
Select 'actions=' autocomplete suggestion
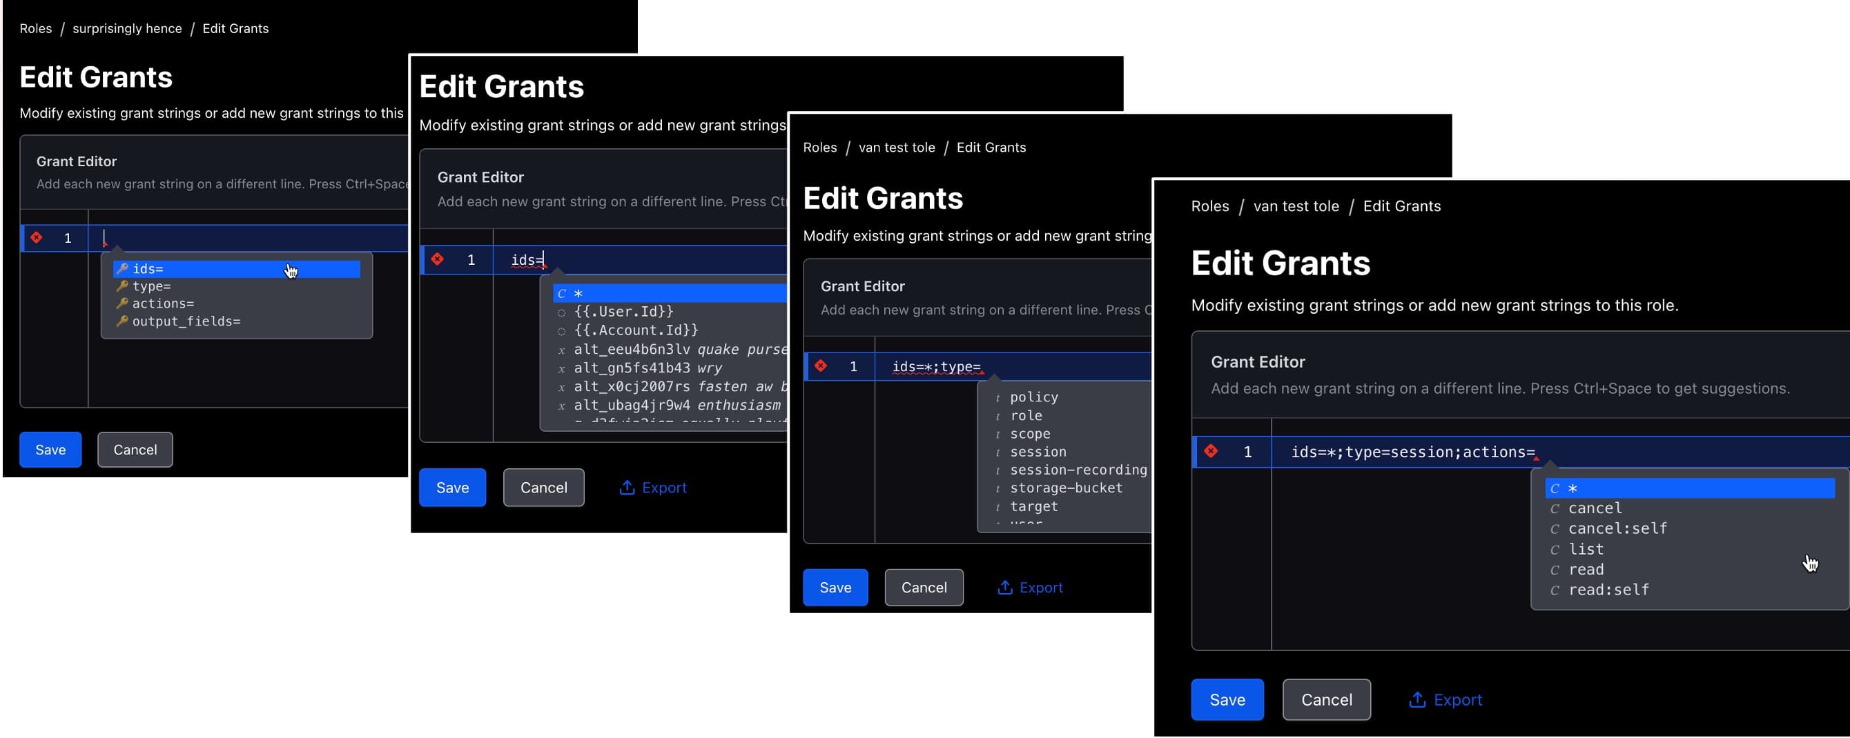[236, 303]
